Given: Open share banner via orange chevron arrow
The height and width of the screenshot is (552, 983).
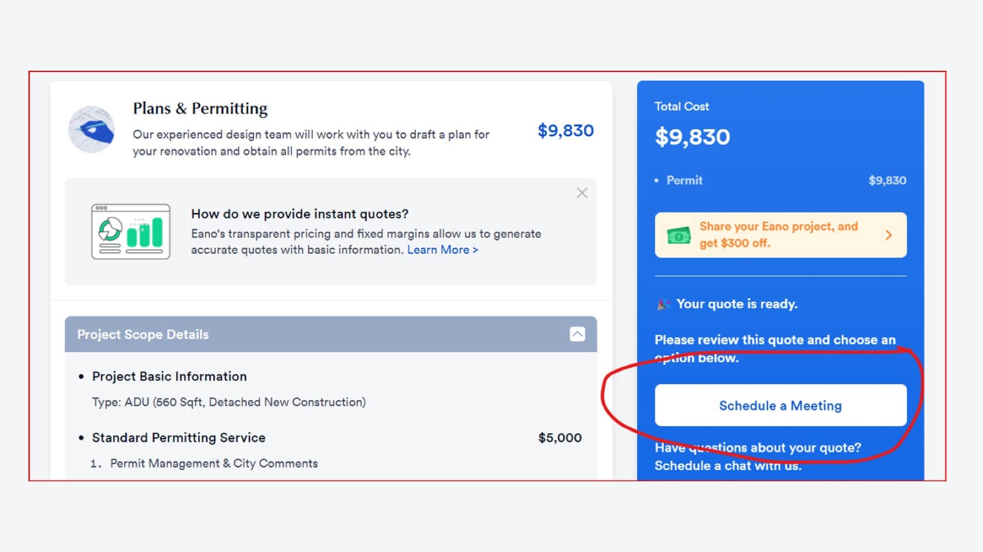Looking at the screenshot, I should tap(888, 235).
